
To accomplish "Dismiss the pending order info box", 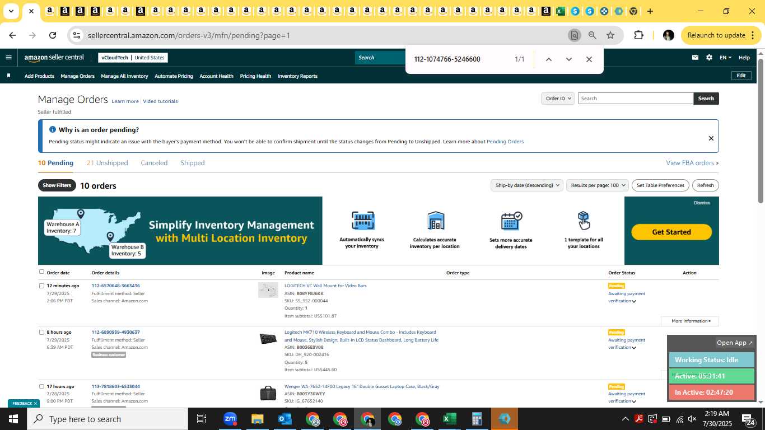I will (x=711, y=138).
